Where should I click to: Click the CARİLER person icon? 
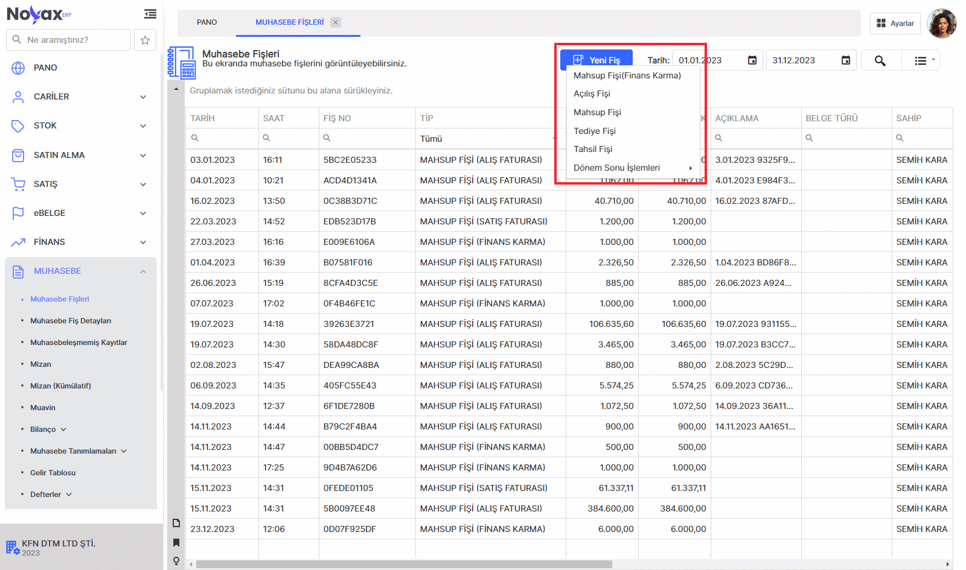tap(18, 97)
